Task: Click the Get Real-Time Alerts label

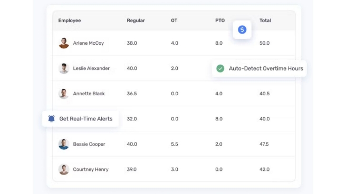Action: coord(86,119)
